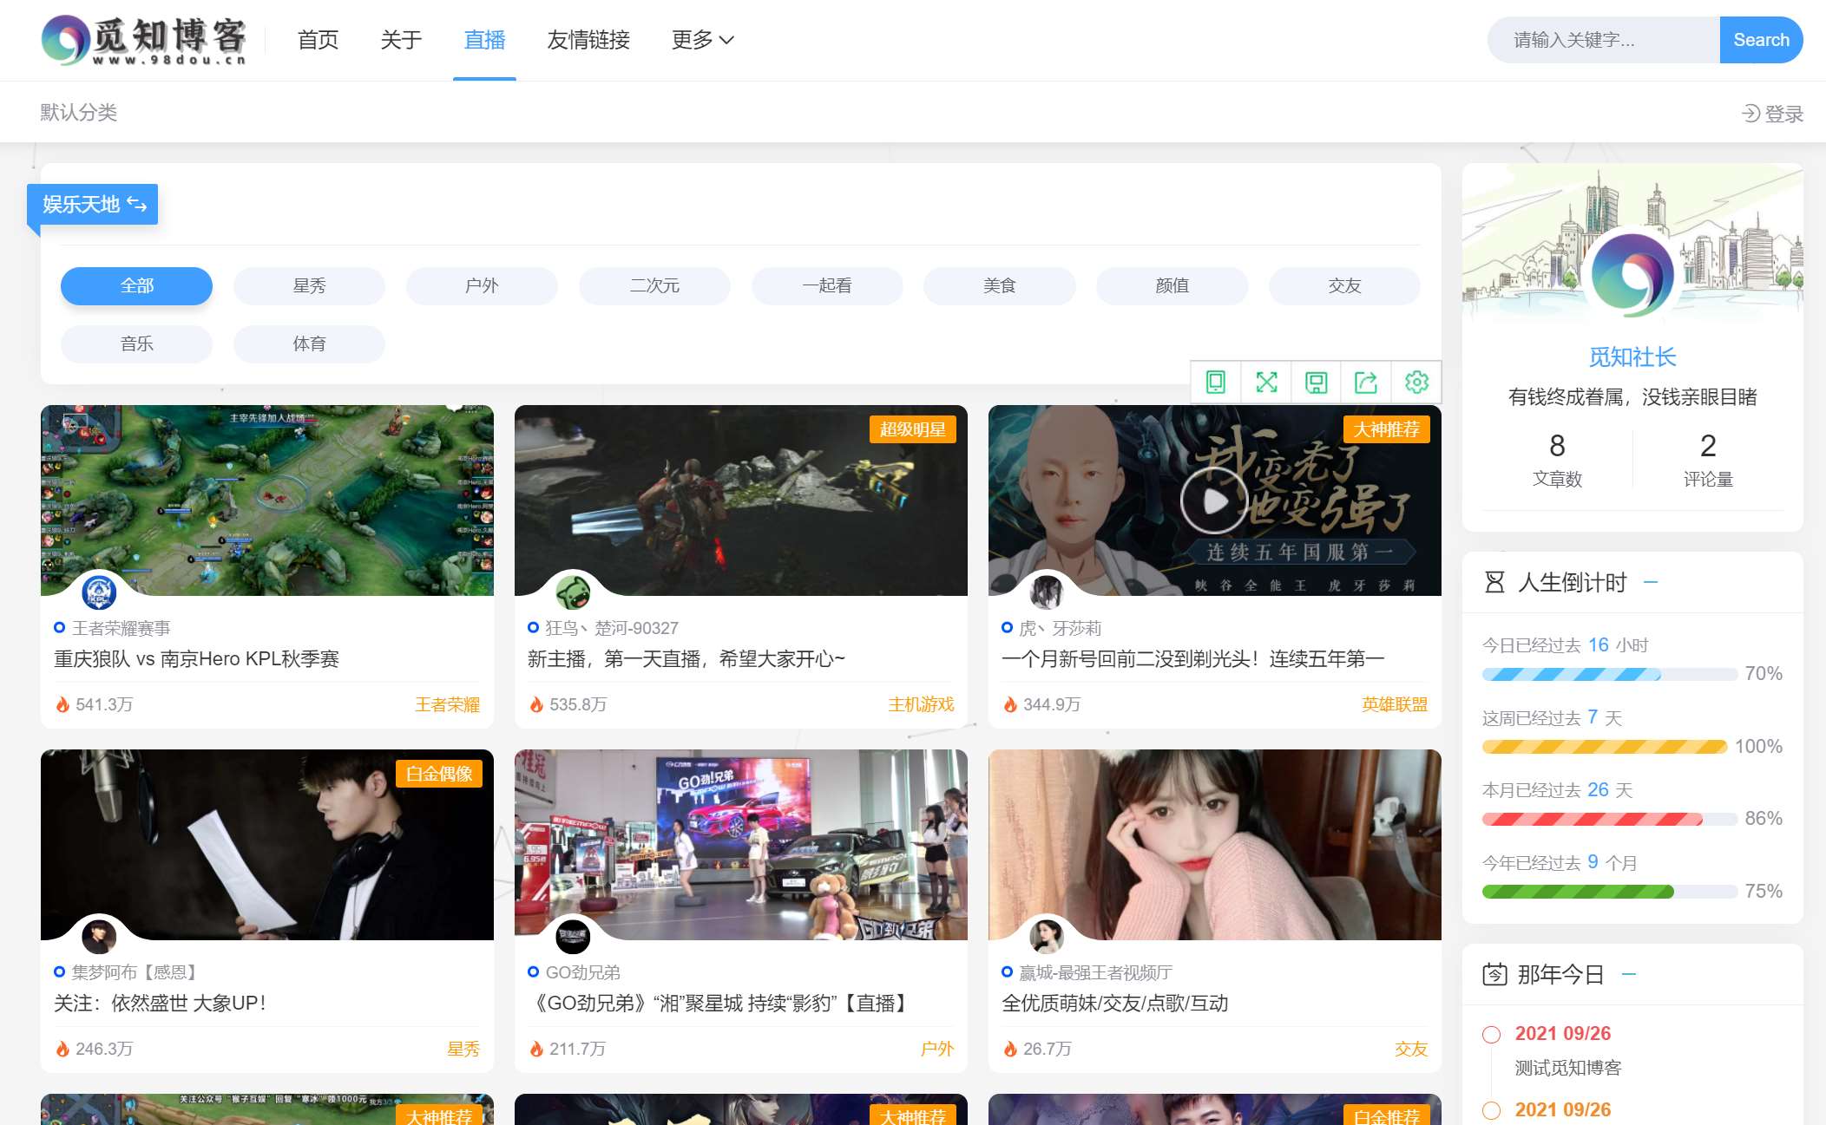
Task: Click the green frog avatar of 狂鸟、楚河
Action: tap(573, 592)
